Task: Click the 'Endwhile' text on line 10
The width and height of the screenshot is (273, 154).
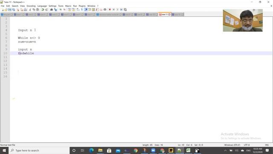Action: pos(26,53)
